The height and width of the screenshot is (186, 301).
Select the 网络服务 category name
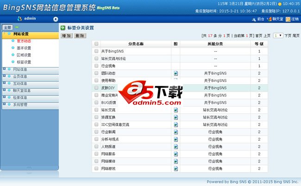(108, 154)
